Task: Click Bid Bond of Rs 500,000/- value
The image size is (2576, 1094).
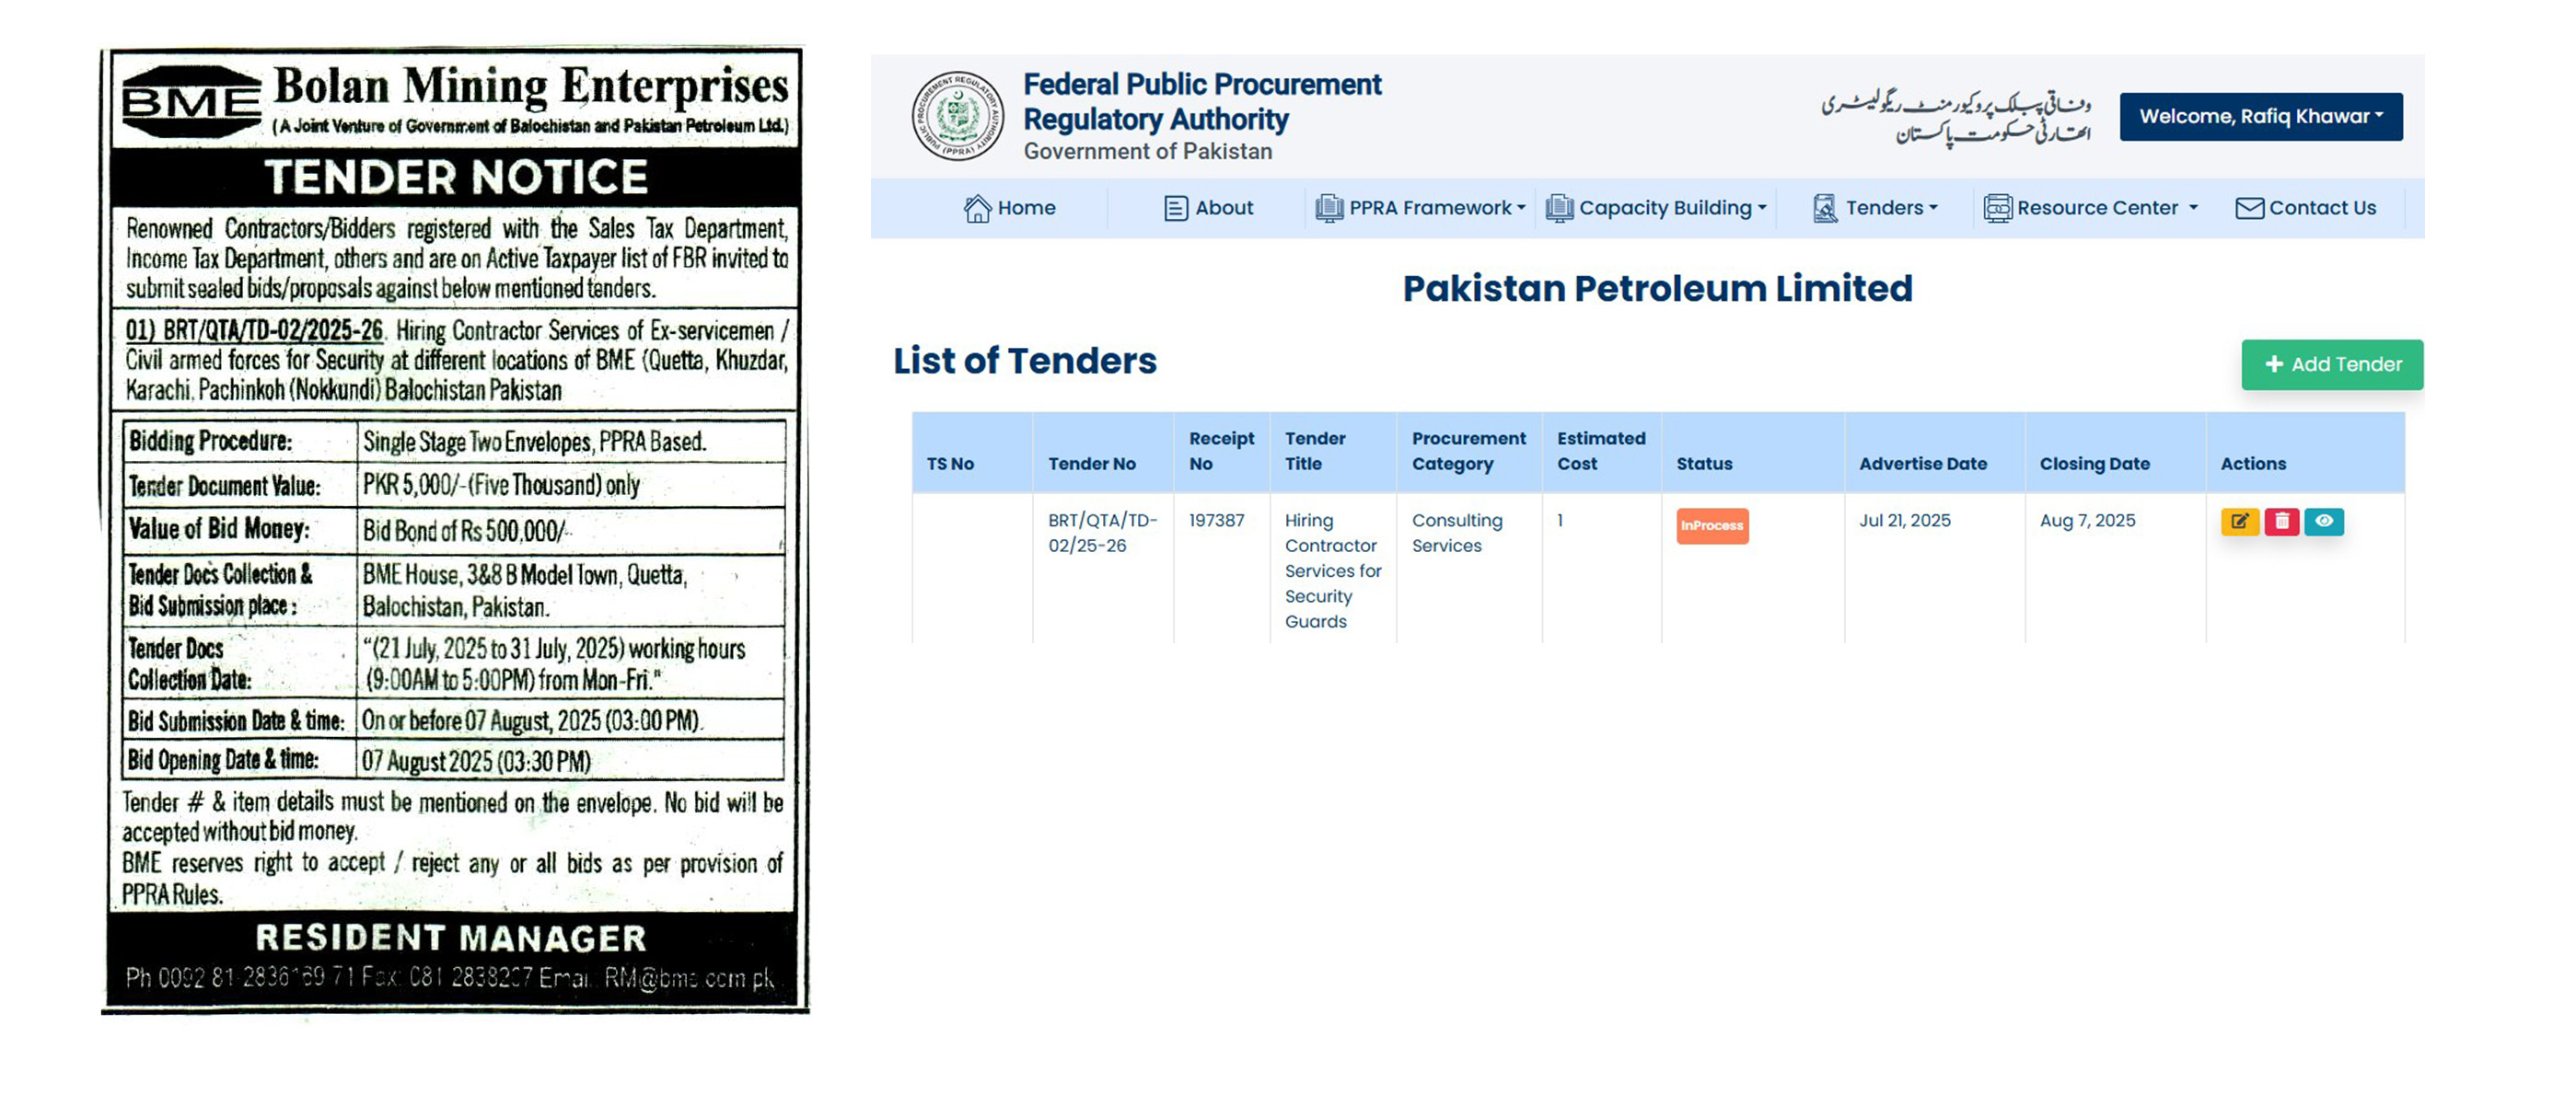Action: point(465,531)
